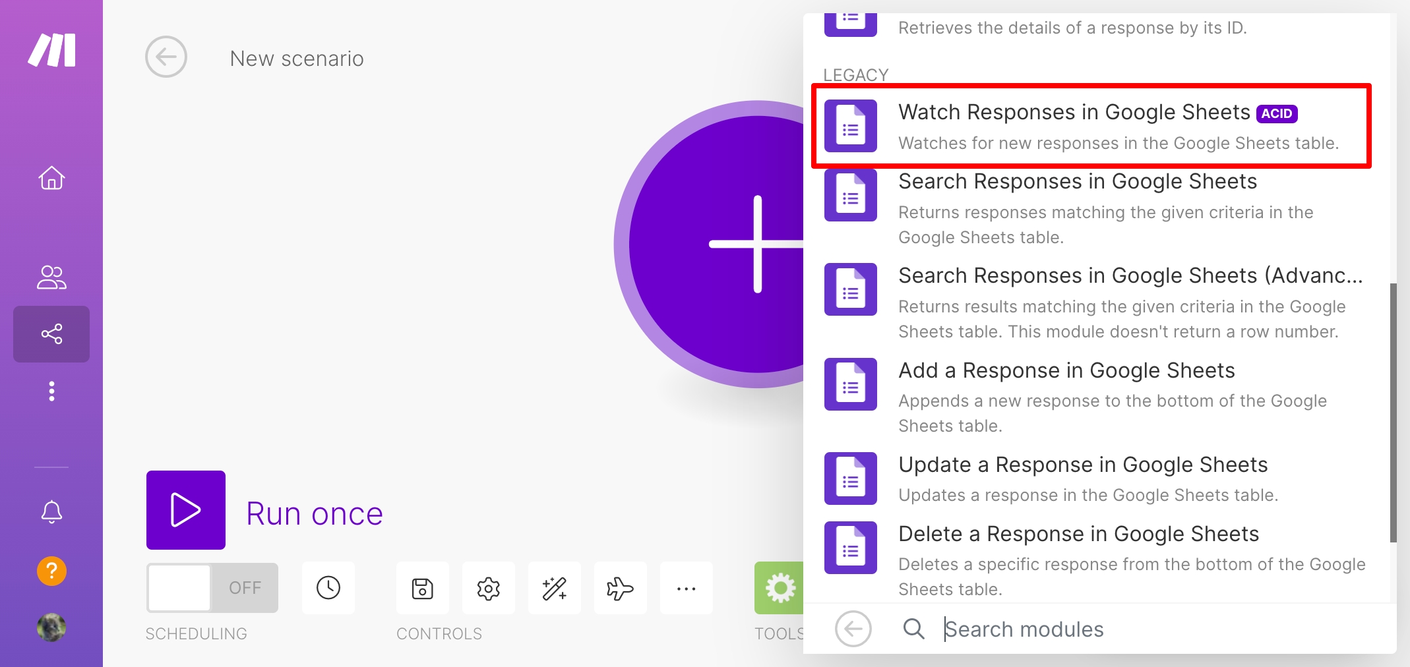This screenshot has height=667, width=1410.
Task: Click the Make logo in sidebar
Action: point(51,50)
